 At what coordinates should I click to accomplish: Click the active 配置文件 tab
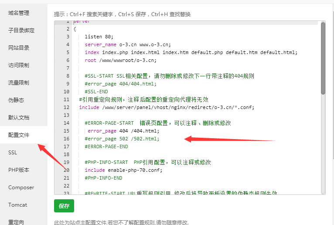click(x=19, y=135)
